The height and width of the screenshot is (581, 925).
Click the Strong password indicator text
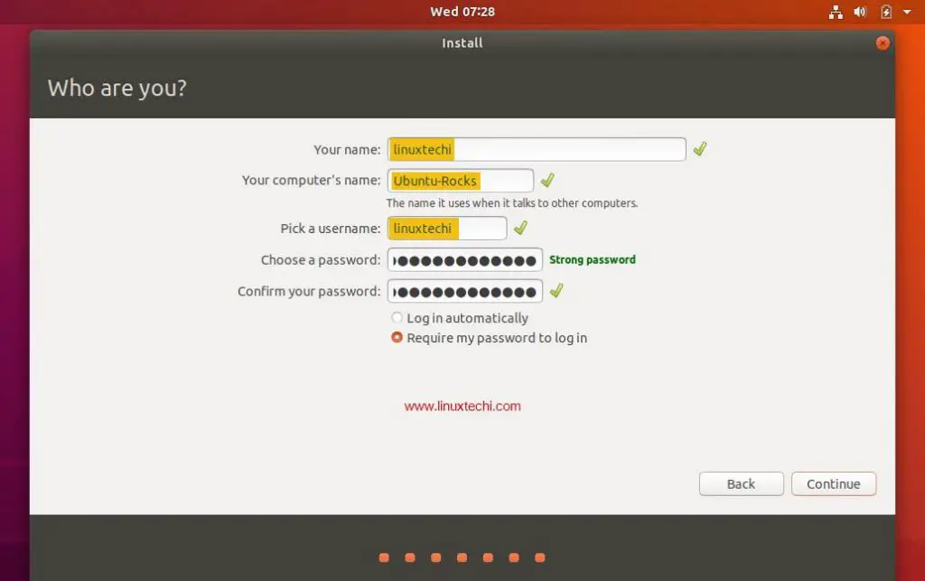point(593,259)
